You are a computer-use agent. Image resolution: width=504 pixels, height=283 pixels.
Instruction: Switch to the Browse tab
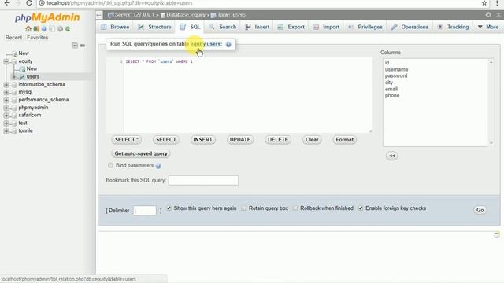click(x=115, y=27)
